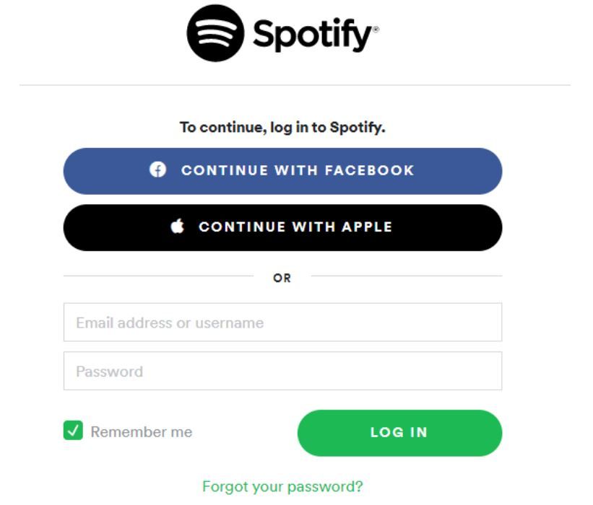This screenshot has height=505, width=593.
Task: Click the Spotify circular logo icon
Action: coord(215,33)
